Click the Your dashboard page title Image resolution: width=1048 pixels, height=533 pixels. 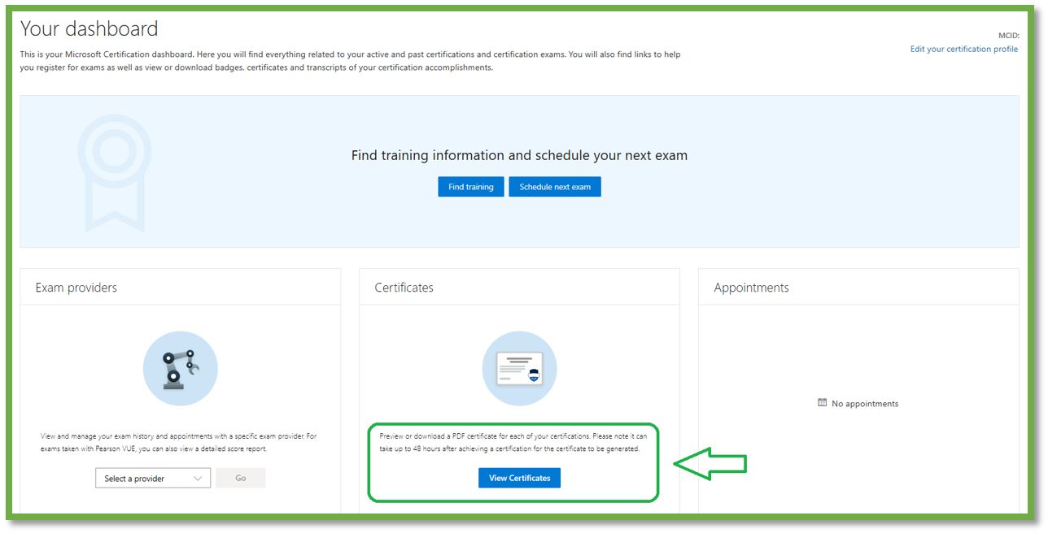click(90, 28)
